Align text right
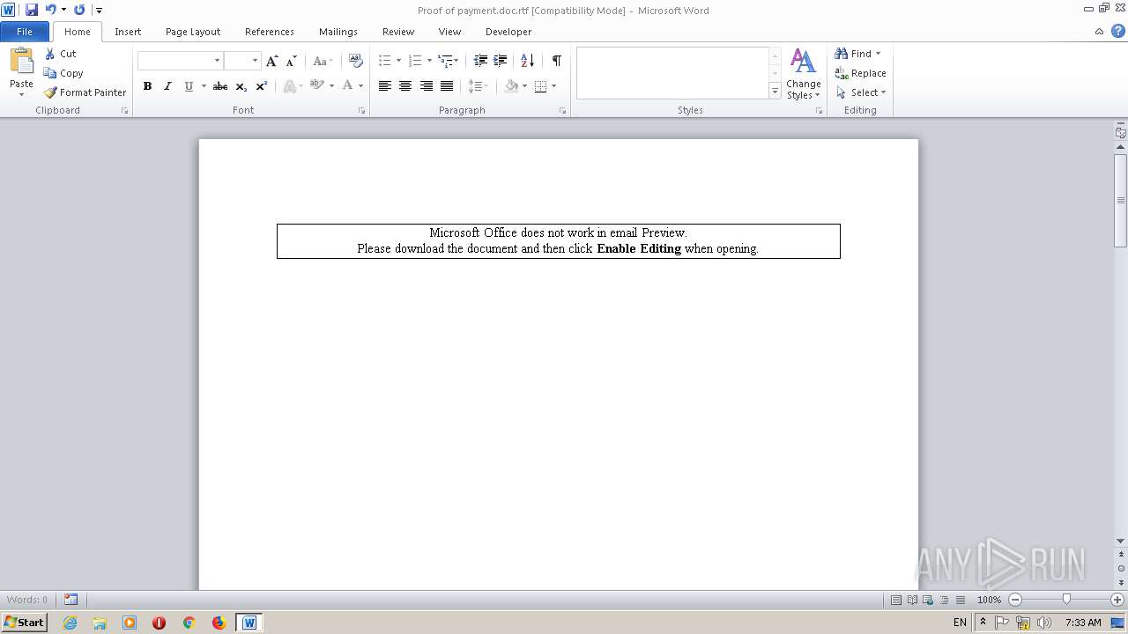Image resolution: width=1128 pixels, height=634 pixels. tap(427, 86)
